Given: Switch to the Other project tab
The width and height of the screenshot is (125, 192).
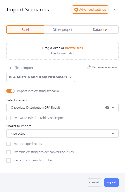Looking at the screenshot, I should click(63, 29).
